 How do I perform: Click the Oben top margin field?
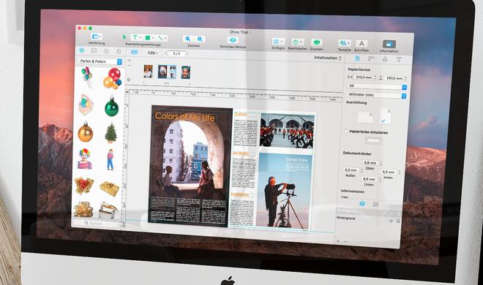point(370,162)
